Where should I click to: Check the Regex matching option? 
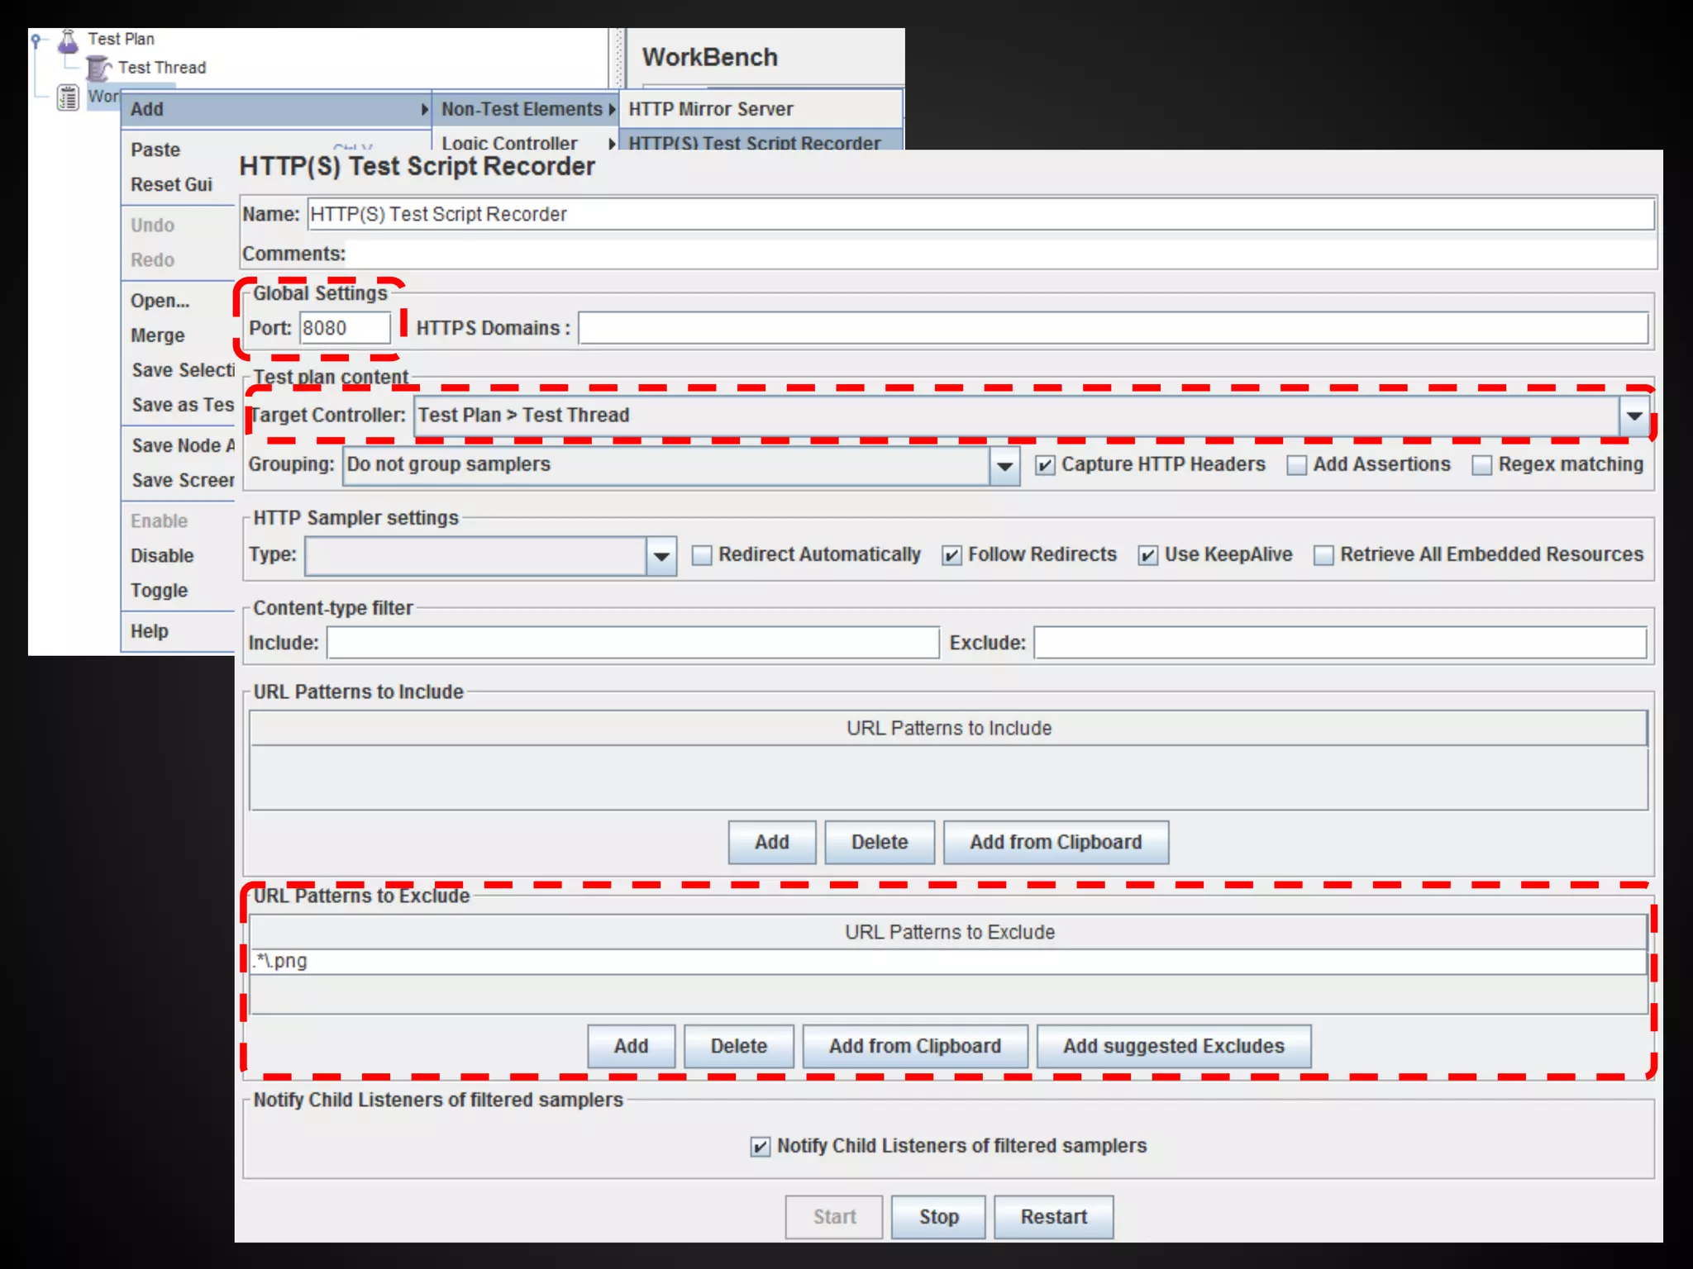coord(1481,466)
